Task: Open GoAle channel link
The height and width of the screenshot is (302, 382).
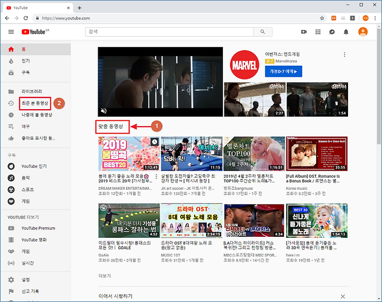Action: 103,255
